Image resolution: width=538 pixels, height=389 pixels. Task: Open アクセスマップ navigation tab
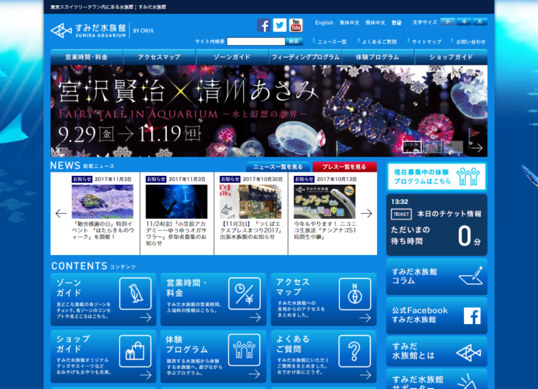tap(159, 57)
